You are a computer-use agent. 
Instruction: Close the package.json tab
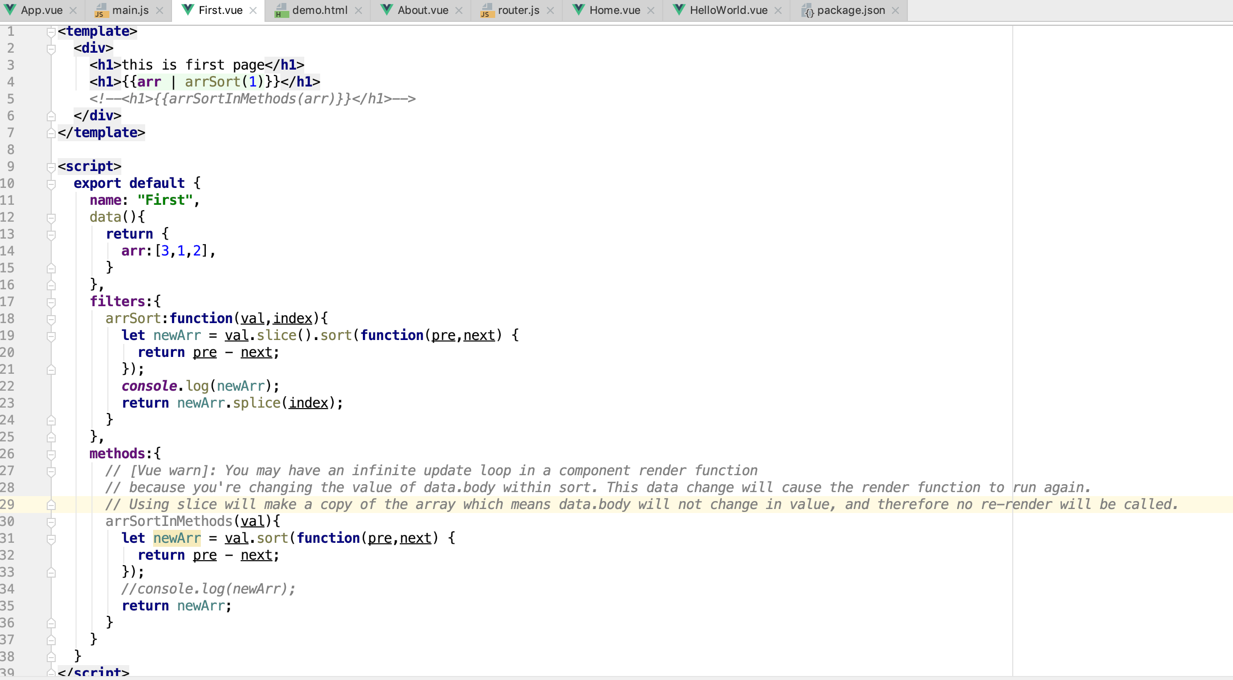click(x=895, y=10)
